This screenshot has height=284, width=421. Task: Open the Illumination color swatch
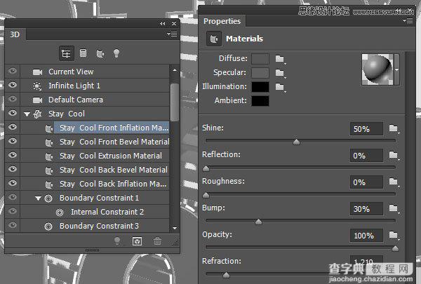[260, 87]
